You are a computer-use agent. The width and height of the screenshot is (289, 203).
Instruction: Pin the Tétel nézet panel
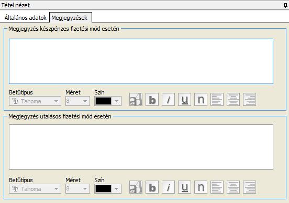285,5
